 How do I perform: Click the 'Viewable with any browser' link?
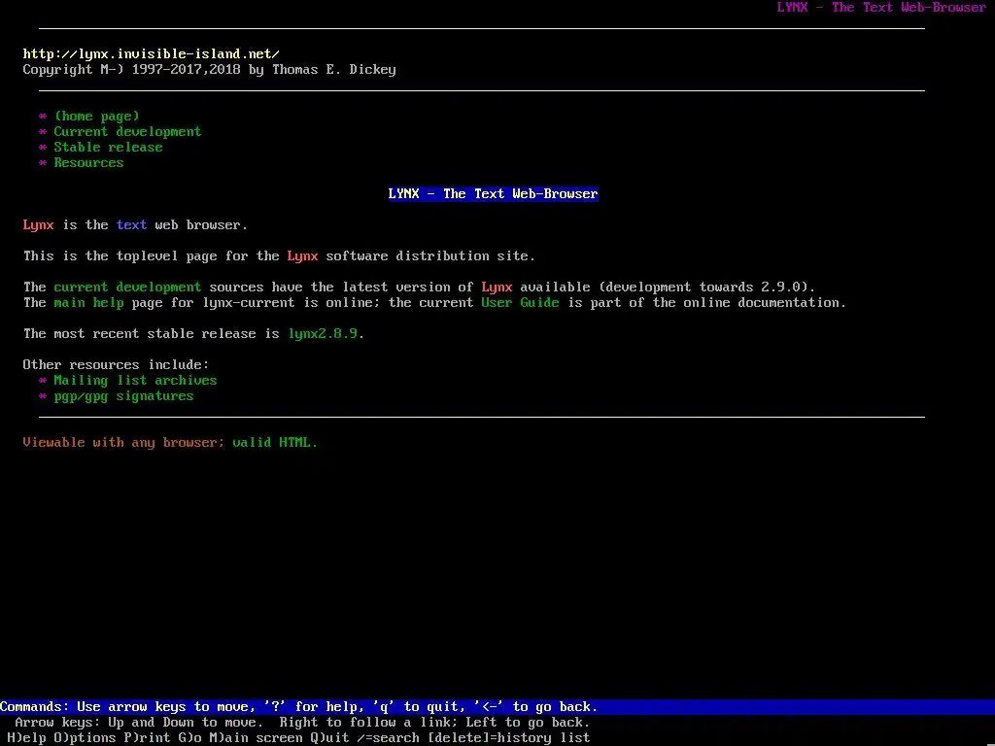pos(123,442)
